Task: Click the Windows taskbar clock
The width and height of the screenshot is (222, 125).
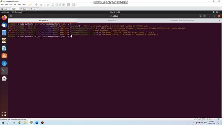Action: 212,123
